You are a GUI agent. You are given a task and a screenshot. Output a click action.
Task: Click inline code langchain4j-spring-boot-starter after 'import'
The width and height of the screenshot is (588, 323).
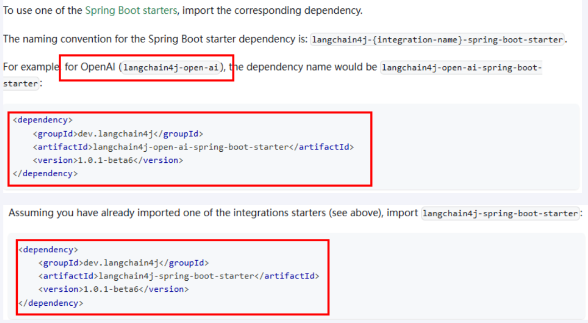pyautogui.click(x=500, y=213)
